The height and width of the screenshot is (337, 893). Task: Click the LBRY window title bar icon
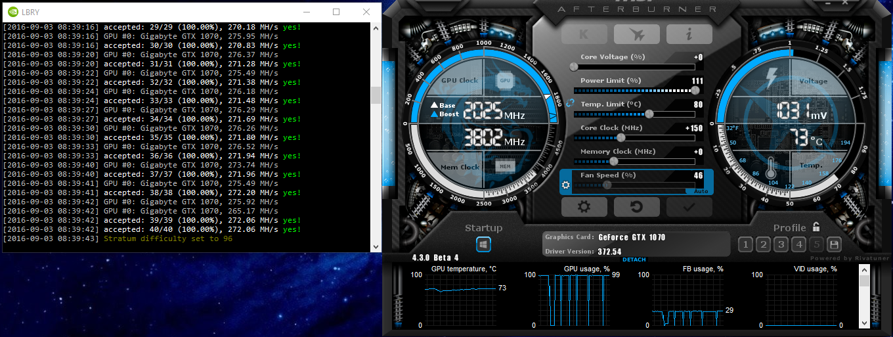tap(12, 12)
